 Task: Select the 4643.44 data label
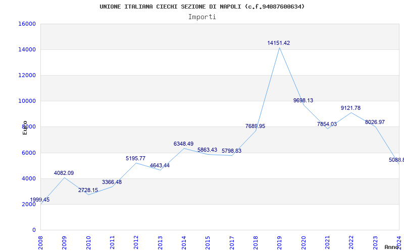[160, 165]
